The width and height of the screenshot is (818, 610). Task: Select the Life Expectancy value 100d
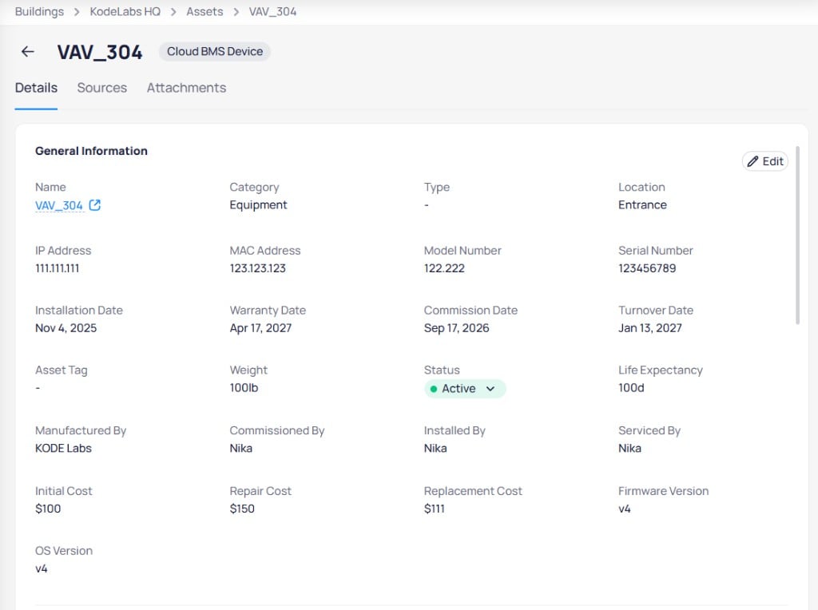631,387
